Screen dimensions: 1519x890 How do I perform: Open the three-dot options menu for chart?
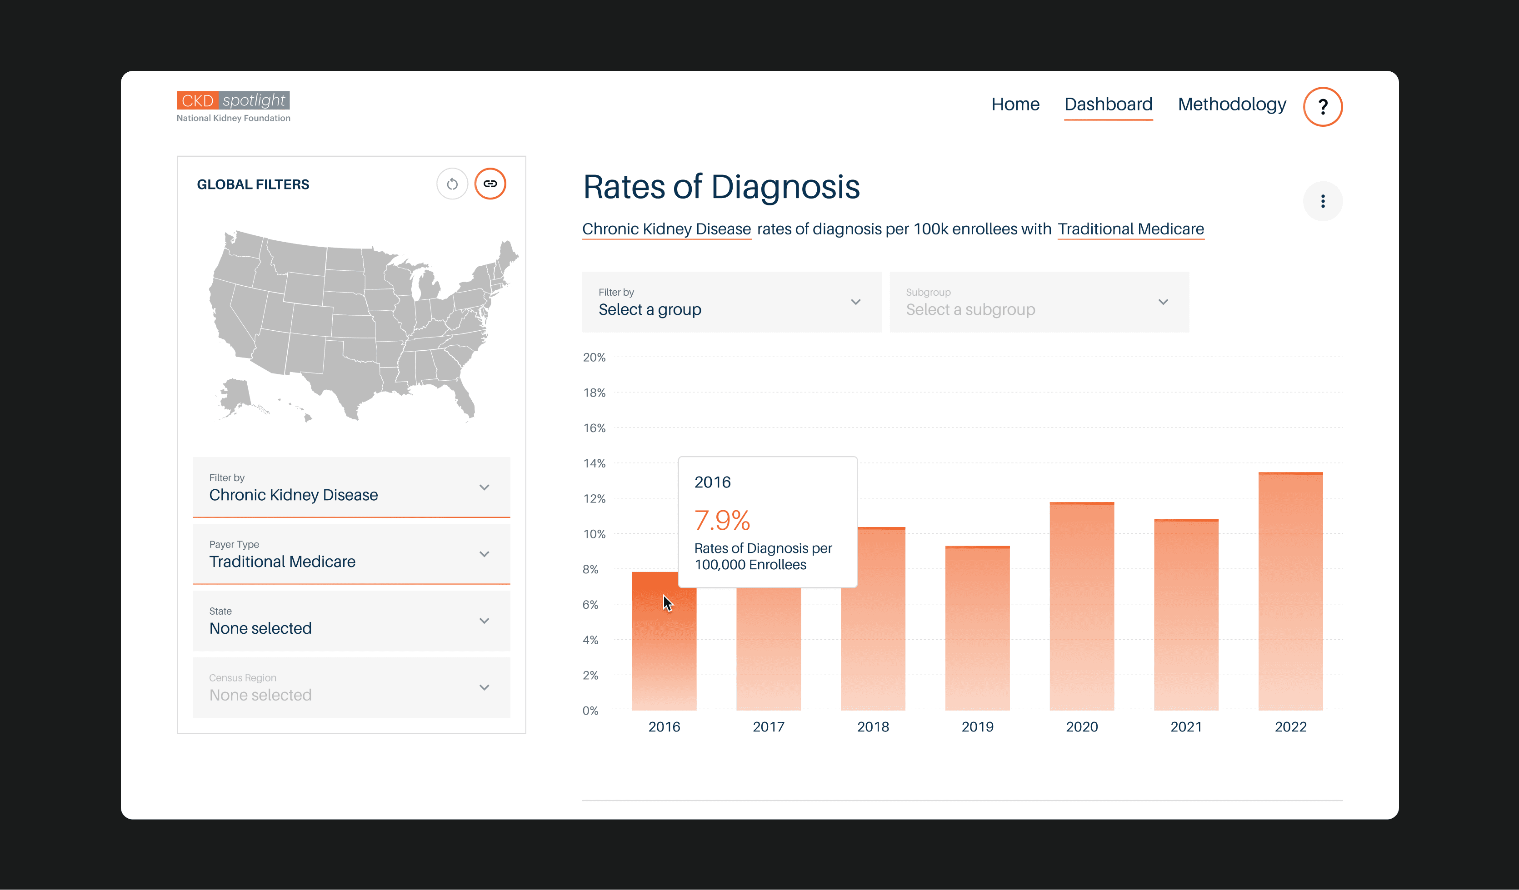(1323, 201)
